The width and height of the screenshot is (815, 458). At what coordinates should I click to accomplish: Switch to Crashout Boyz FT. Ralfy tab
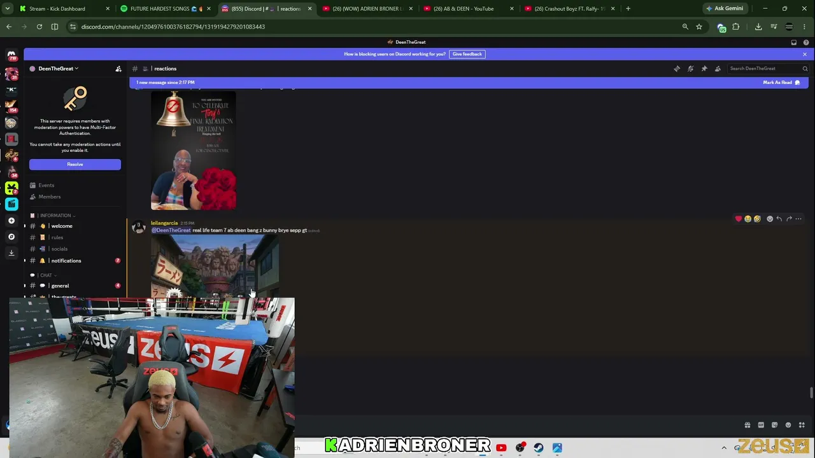[568, 9]
